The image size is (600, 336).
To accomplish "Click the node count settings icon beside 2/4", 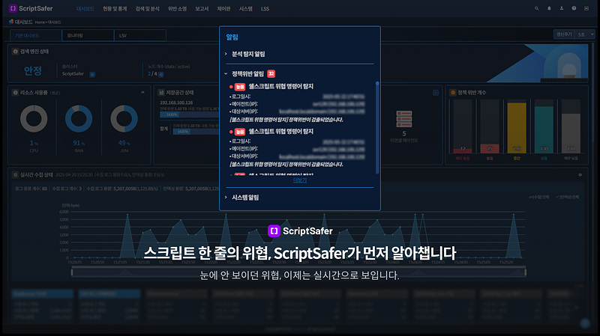I will (x=161, y=74).
